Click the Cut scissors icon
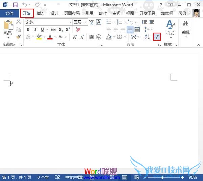 click(18, 22)
